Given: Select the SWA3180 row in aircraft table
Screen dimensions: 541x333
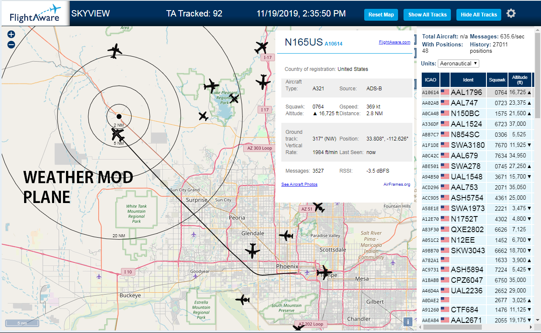Looking at the screenshot, I should (476, 145).
